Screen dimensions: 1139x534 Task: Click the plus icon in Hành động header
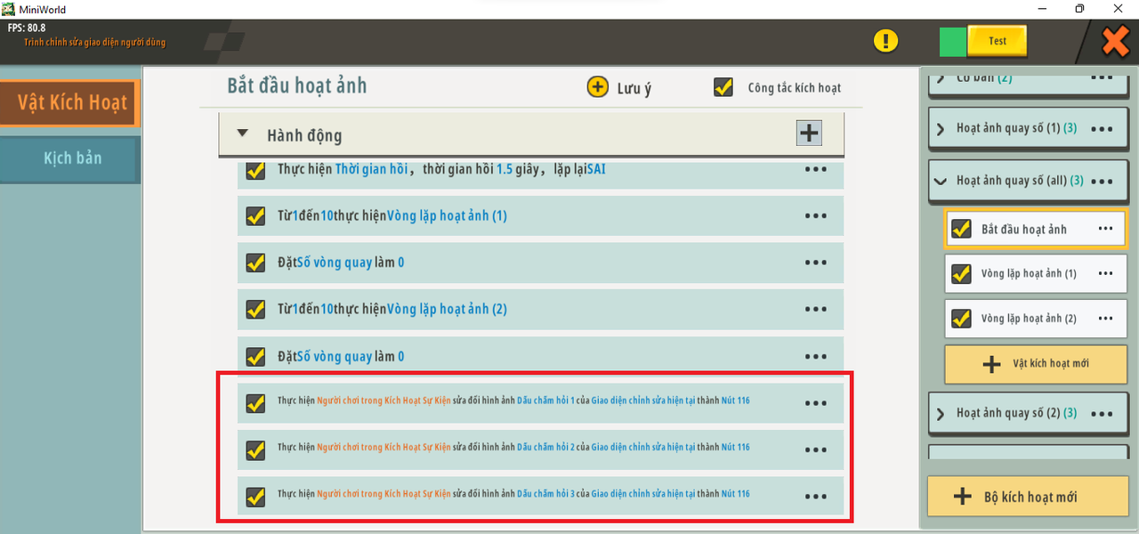[x=808, y=133]
